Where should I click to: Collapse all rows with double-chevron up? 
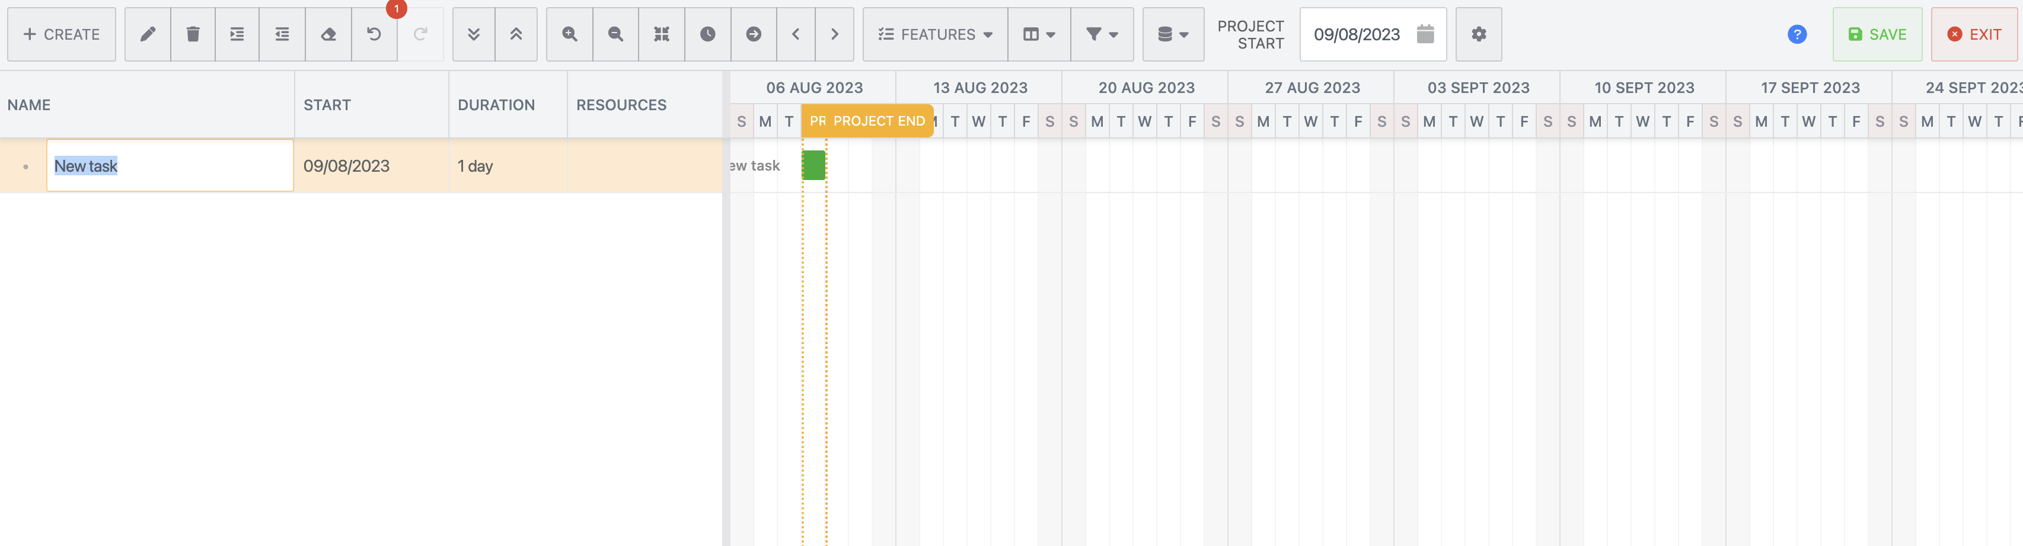[517, 34]
